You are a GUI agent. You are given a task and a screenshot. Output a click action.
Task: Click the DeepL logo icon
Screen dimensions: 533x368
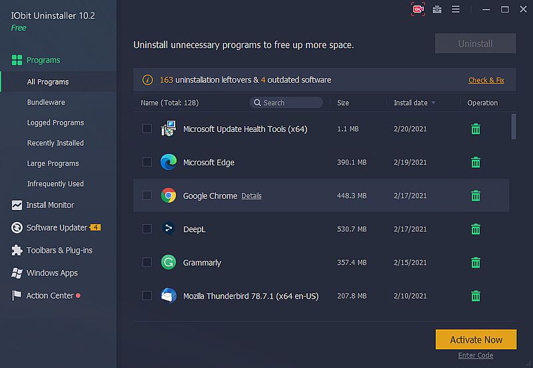pos(169,229)
